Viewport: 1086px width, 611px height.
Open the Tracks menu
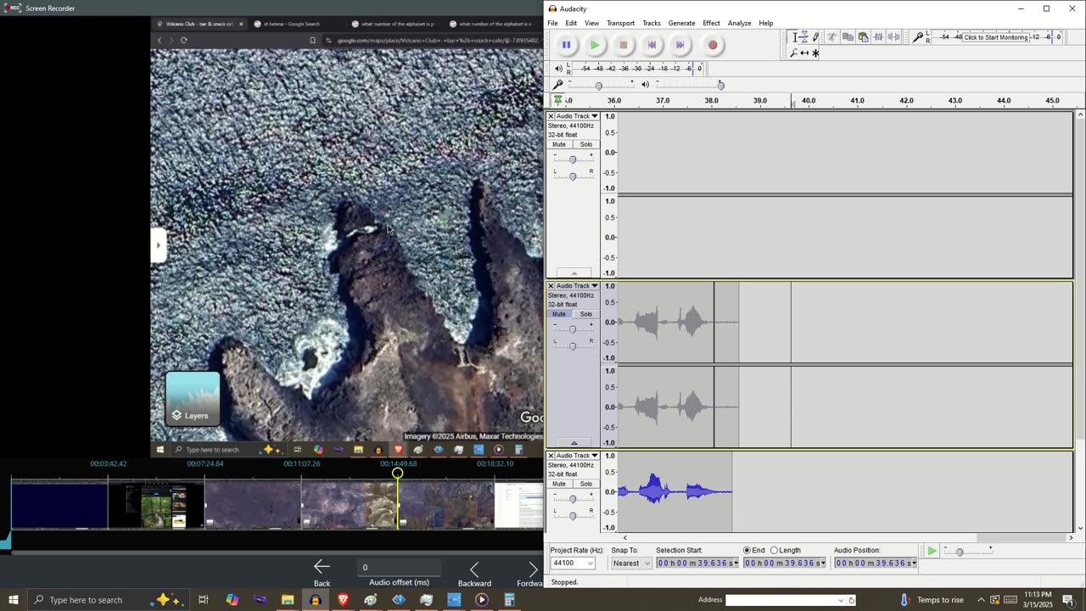(x=652, y=23)
